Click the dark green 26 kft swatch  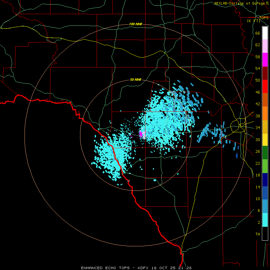click(265, 153)
